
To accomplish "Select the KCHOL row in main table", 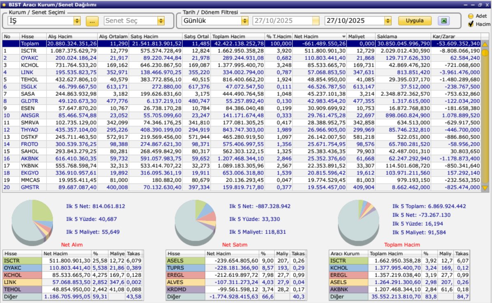I will [x=242, y=65].
